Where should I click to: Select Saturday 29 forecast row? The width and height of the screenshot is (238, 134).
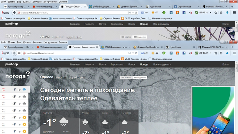pos(15,89)
